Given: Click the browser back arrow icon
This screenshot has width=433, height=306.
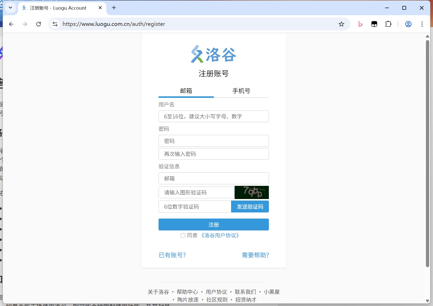Looking at the screenshot, I should [11, 24].
